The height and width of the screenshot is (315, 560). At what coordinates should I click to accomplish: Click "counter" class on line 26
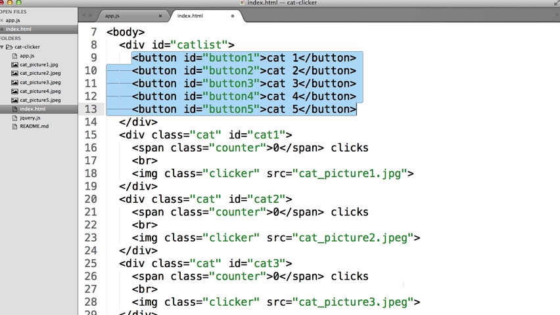238,276
